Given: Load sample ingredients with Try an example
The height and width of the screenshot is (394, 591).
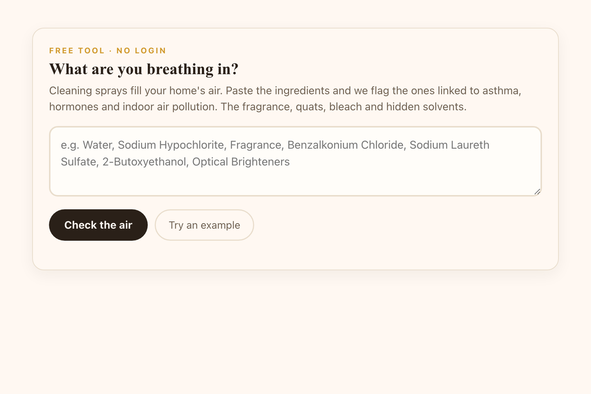Looking at the screenshot, I should tap(204, 225).
